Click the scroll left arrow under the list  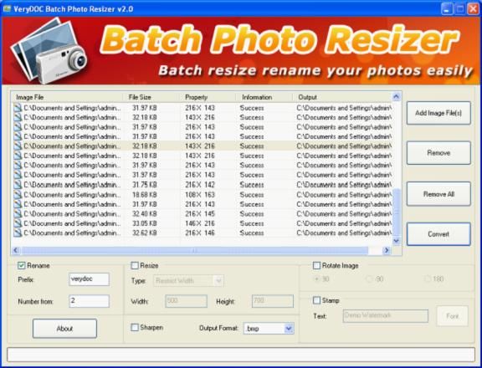coord(16,251)
